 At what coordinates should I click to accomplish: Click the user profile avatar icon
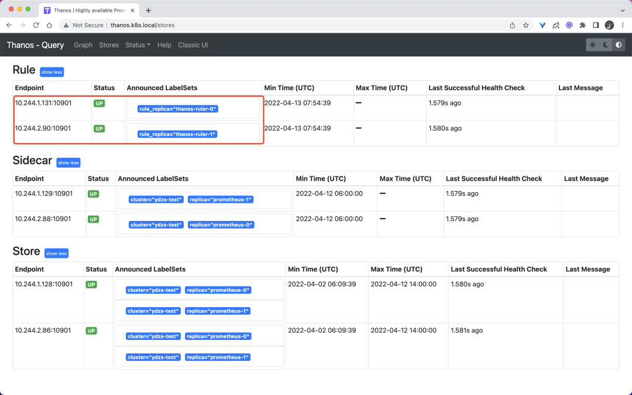[609, 25]
